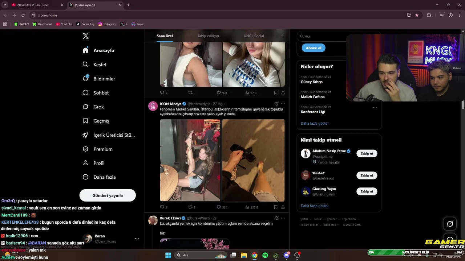Open Geçmiş bookmarks page
The height and width of the screenshot is (261, 465).
[x=96, y=121]
